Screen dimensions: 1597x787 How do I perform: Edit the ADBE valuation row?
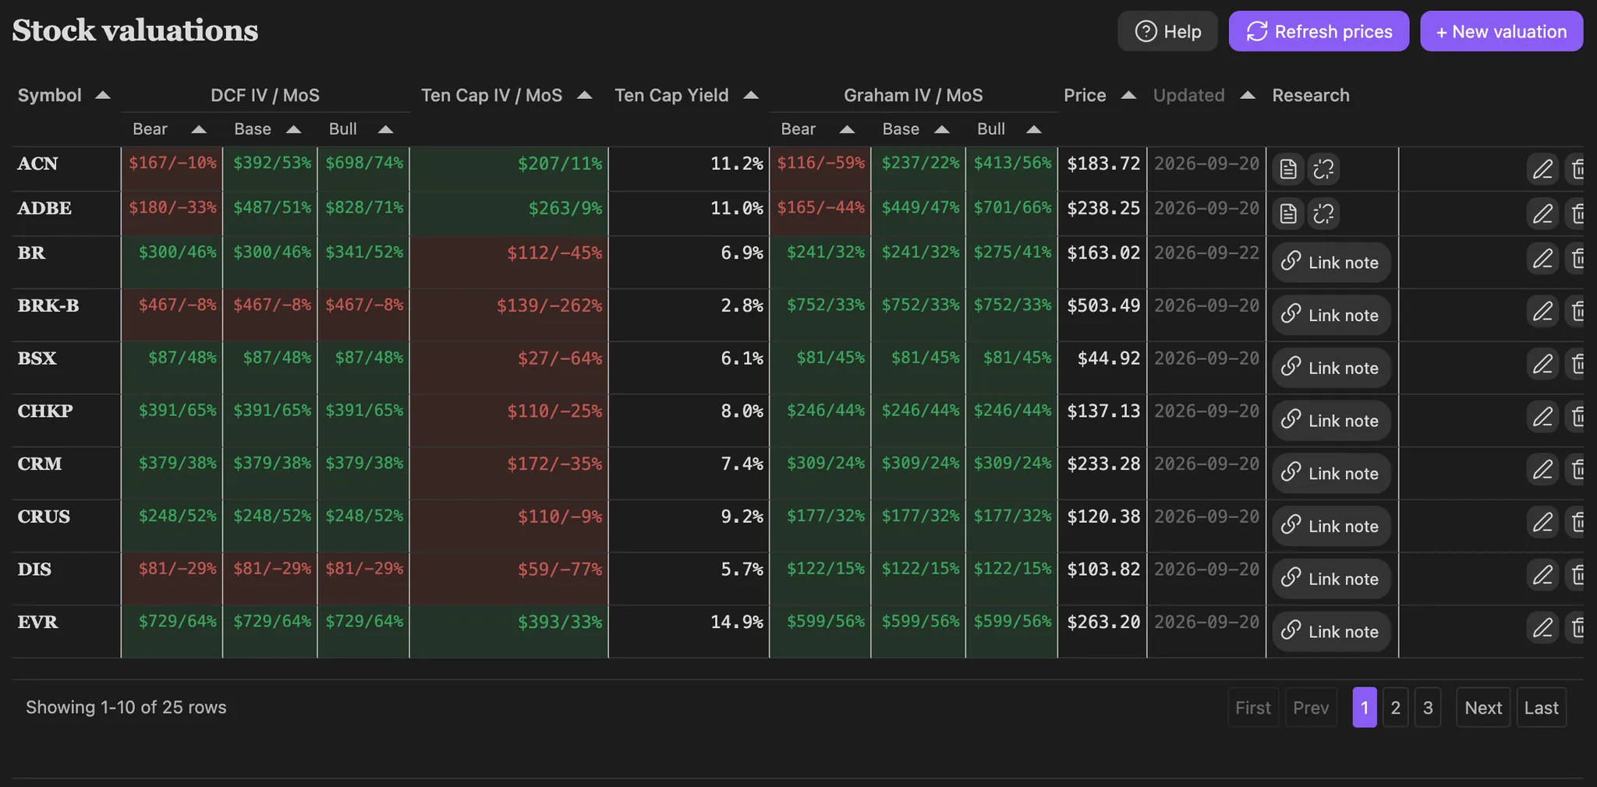click(x=1542, y=214)
